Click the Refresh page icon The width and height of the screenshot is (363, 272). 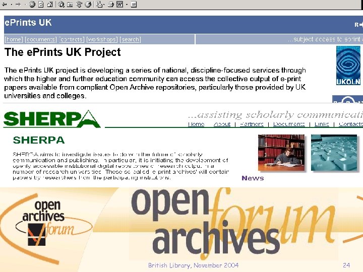pos(41,5)
